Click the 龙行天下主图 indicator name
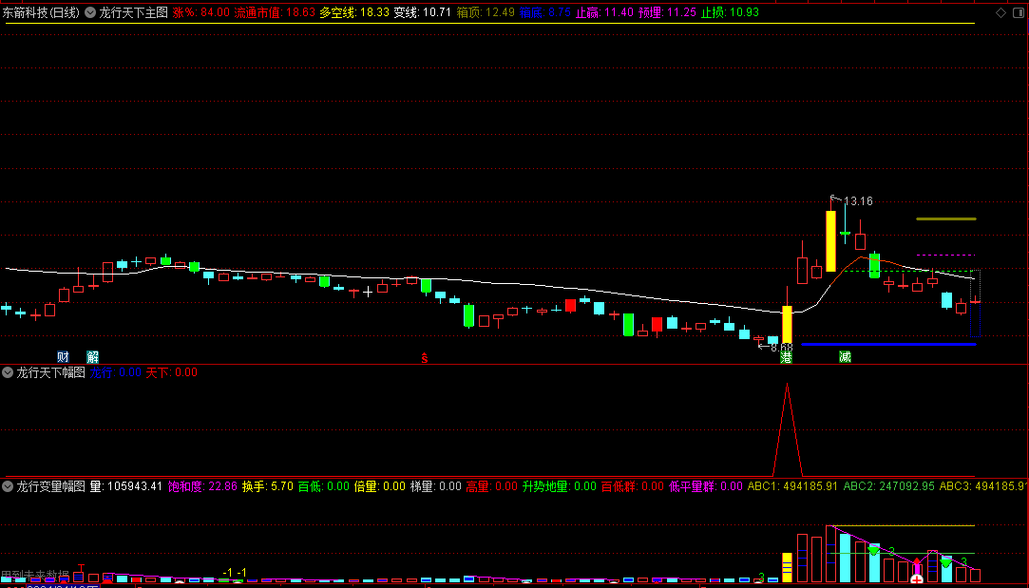Screen dimensions: 1029x588 tap(133, 12)
